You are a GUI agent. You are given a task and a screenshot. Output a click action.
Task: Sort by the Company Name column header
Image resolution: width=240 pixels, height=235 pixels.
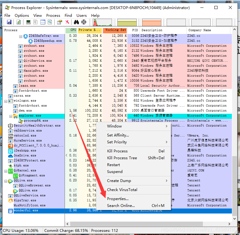click(x=208, y=30)
